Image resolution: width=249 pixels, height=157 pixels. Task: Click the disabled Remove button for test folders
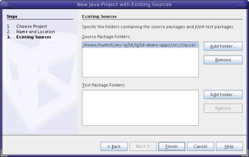click(223, 108)
